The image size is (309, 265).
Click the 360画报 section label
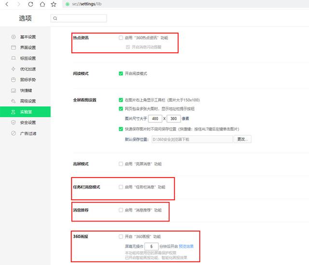(x=81, y=236)
